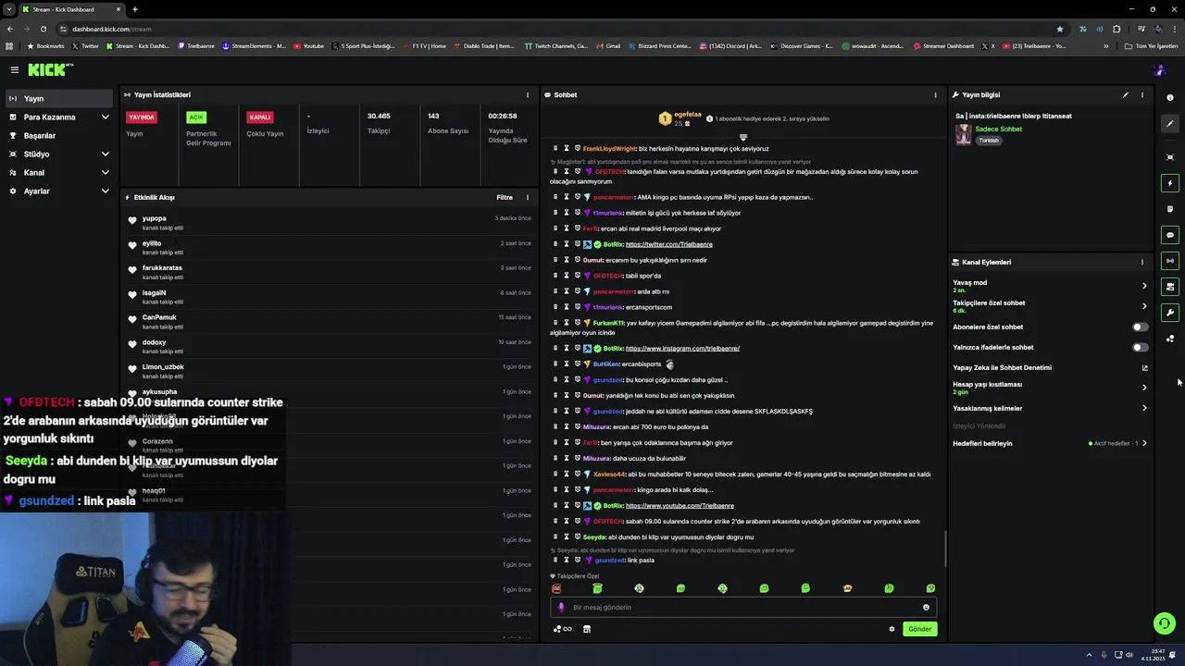Click the user avatar at the top right

1159,69
